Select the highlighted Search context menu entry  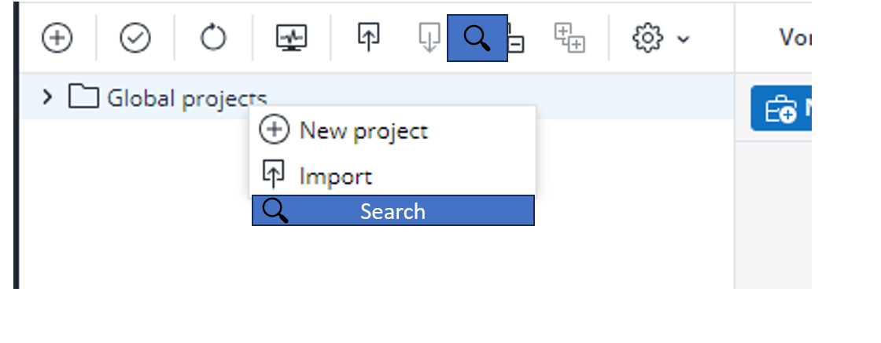(x=393, y=211)
